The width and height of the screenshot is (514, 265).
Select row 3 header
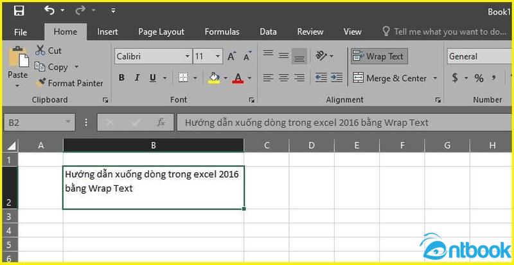10,217
